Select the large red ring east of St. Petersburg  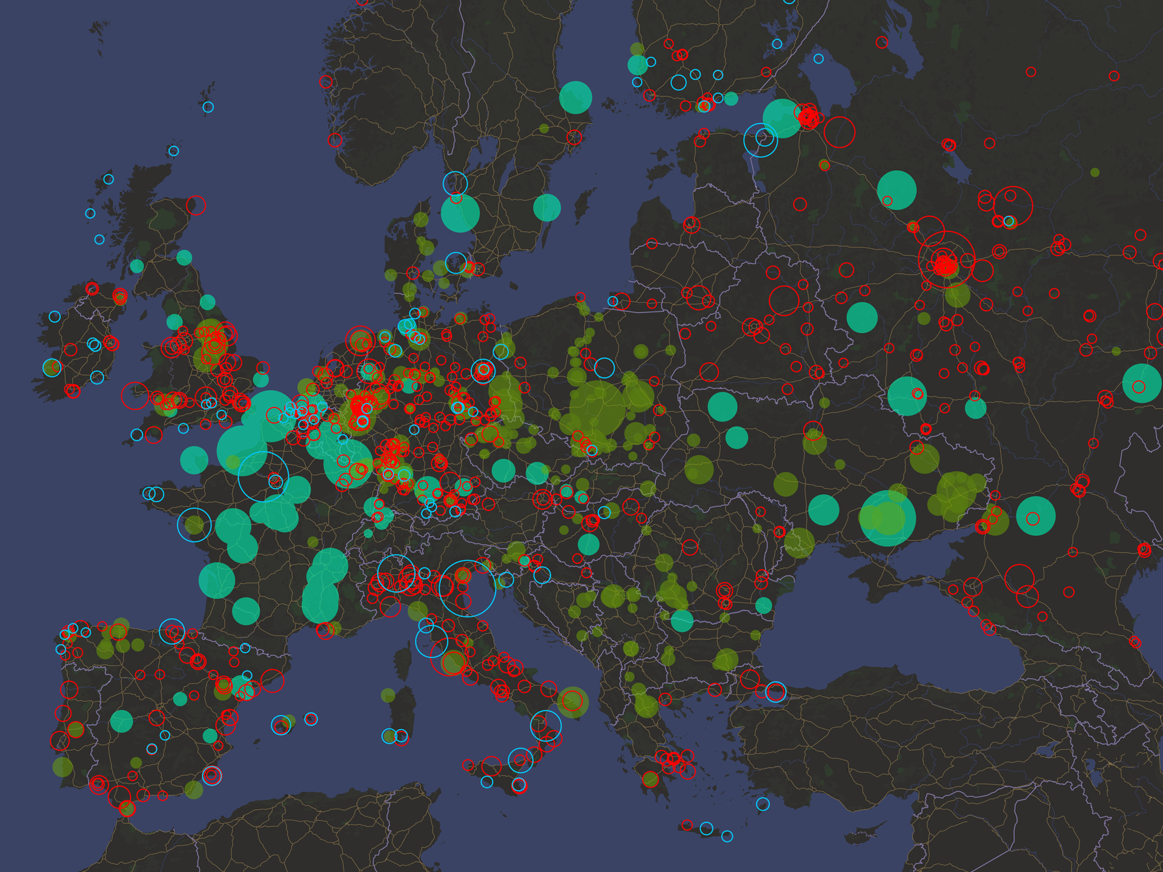[x=839, y=132]
